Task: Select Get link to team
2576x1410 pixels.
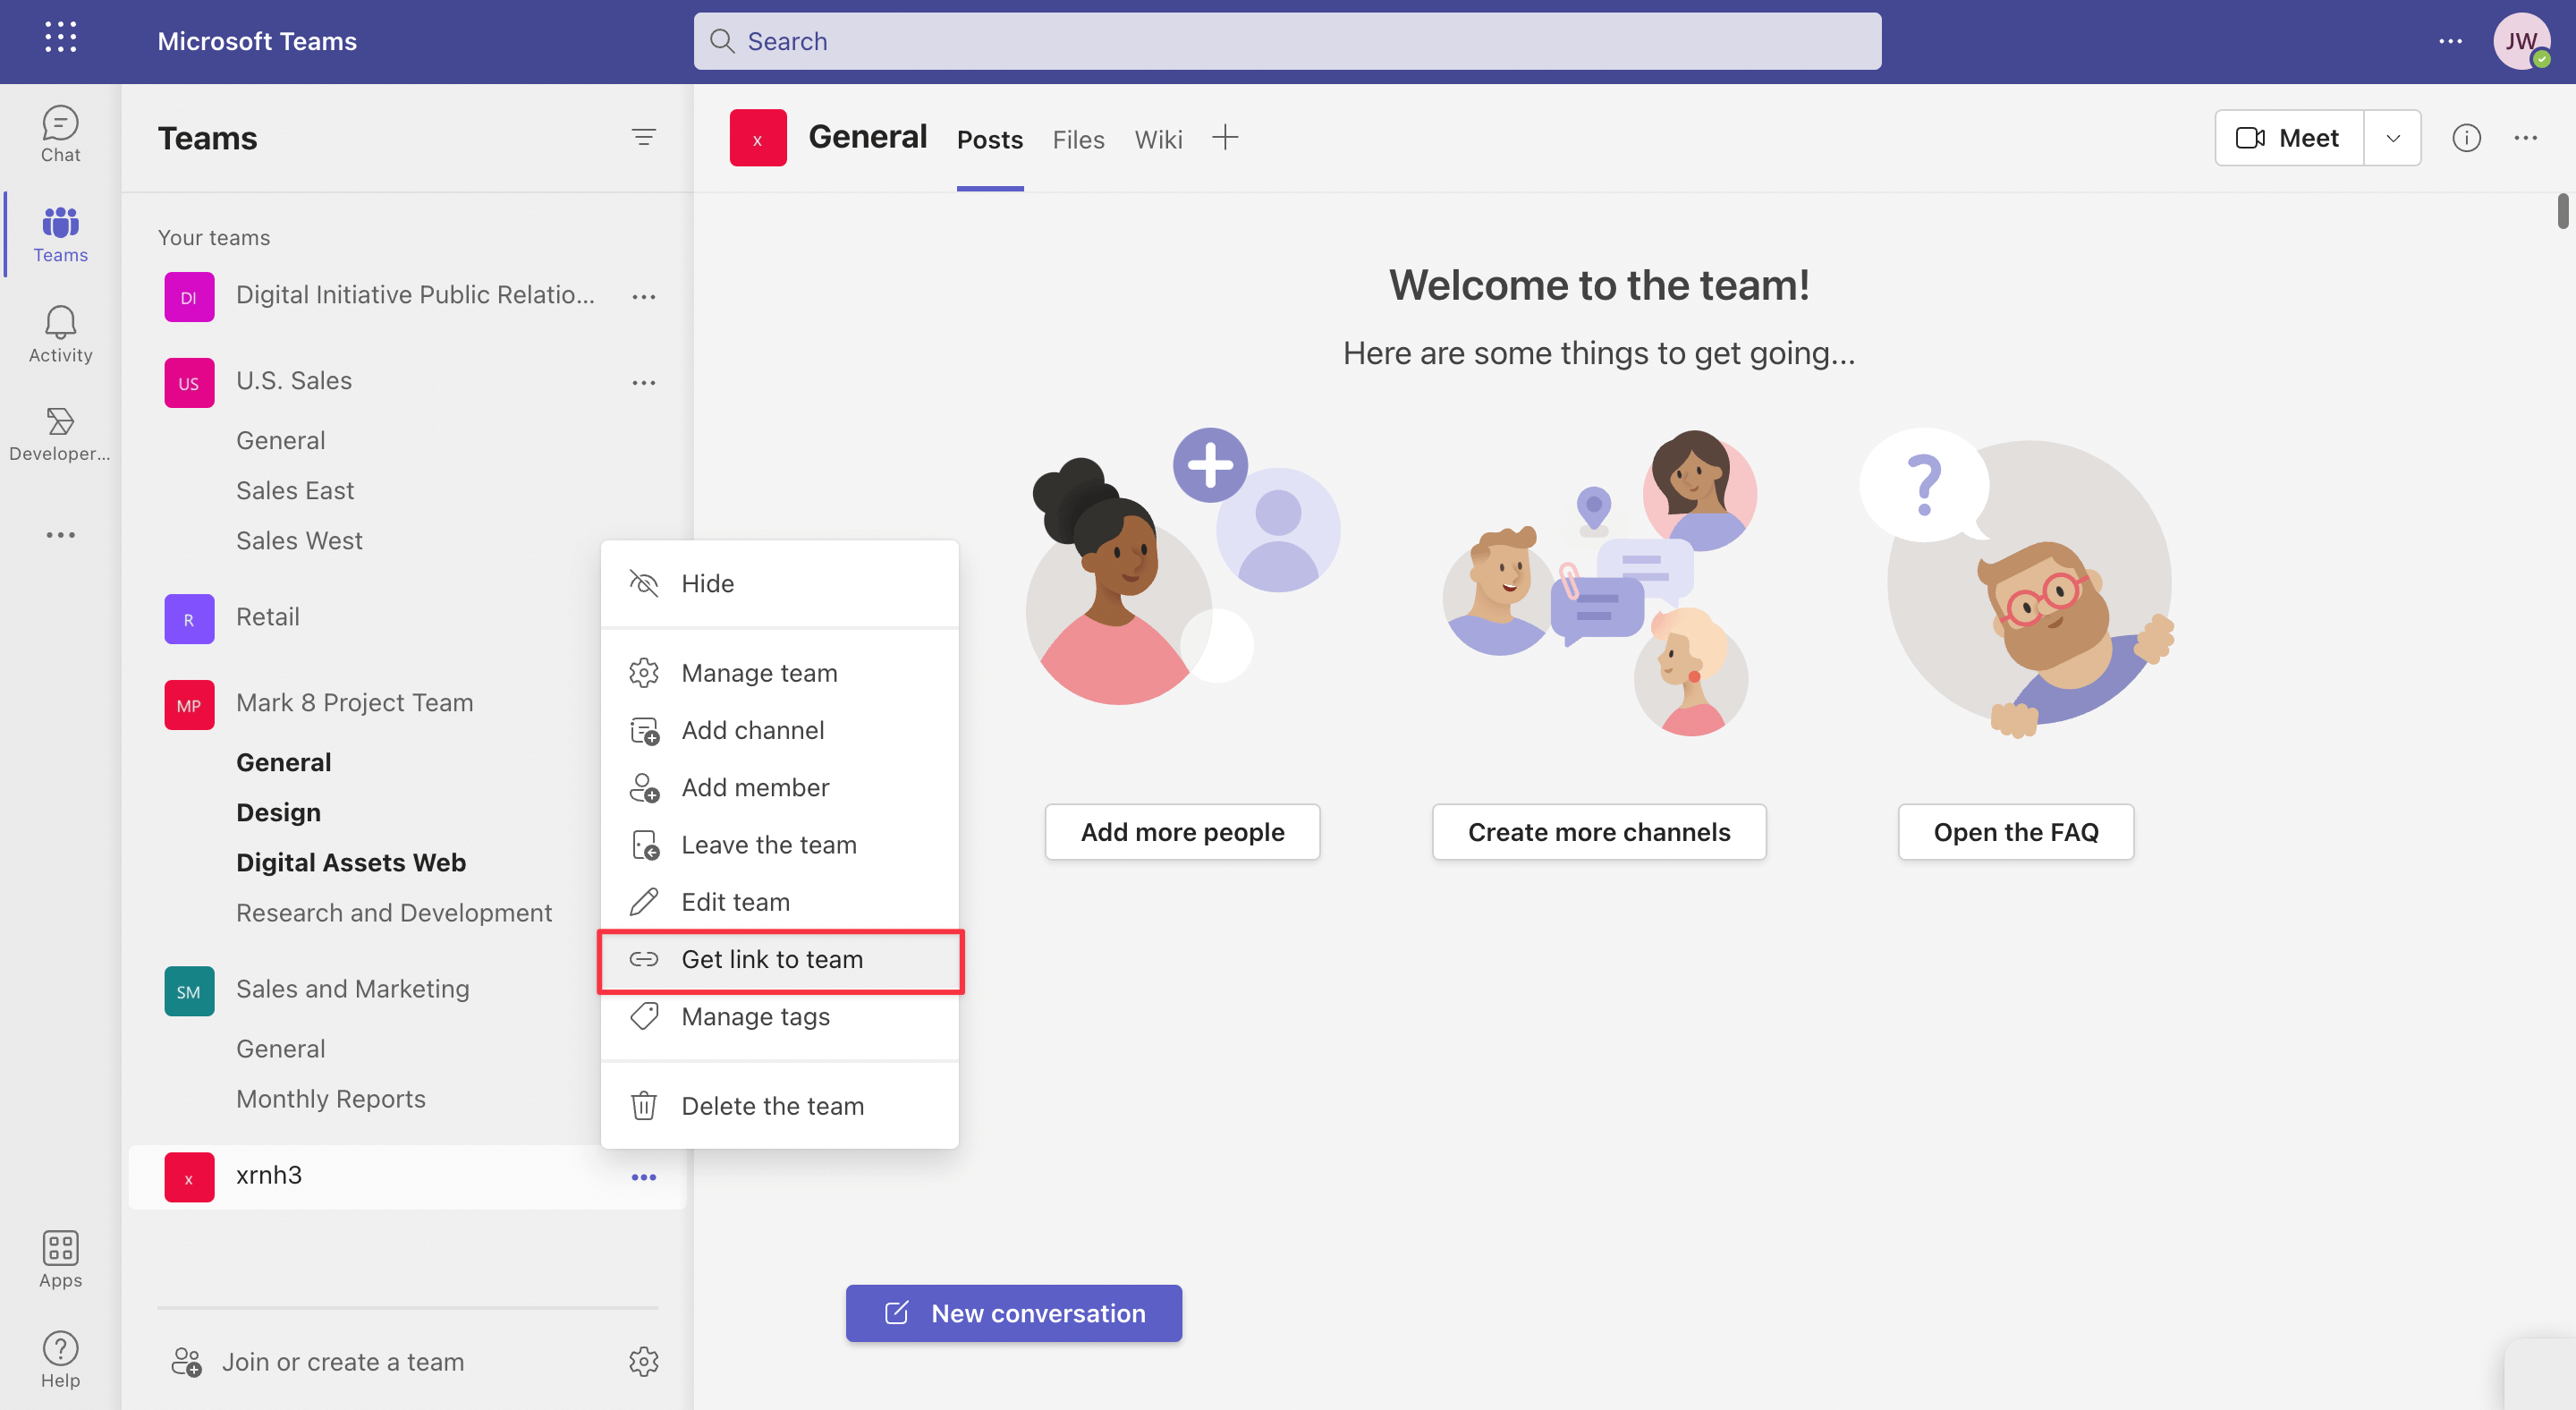Action: coord(779,959)
